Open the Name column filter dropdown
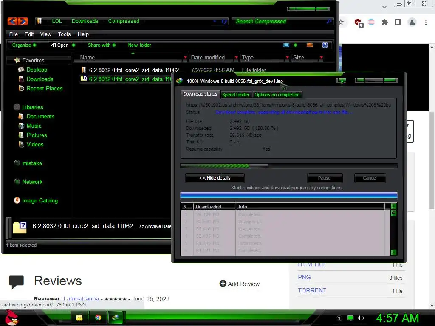Screen dimensions: 435x326 pyautogui.click(x=185, y=57)
